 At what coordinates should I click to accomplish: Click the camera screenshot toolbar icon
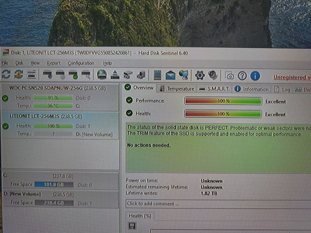point(229,76)
